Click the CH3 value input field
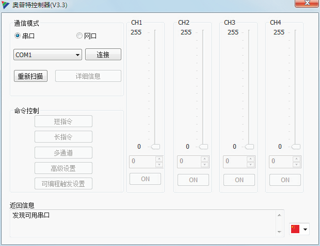The width and height of the screenshot is (320, 246). click(x=234, y=162)
